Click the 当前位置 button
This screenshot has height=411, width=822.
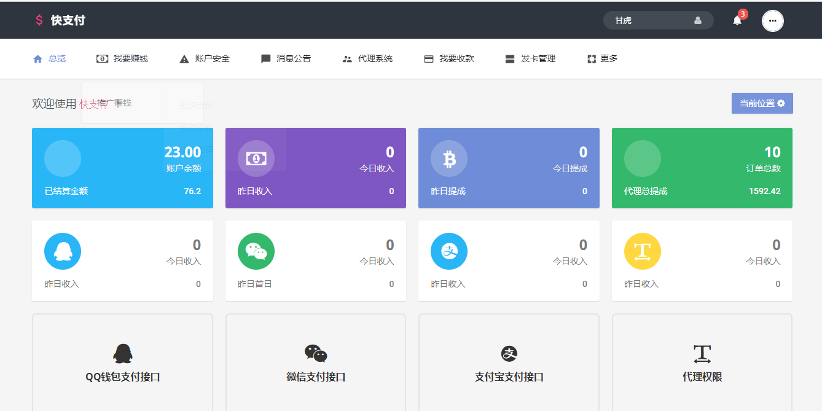pos(762,103)
